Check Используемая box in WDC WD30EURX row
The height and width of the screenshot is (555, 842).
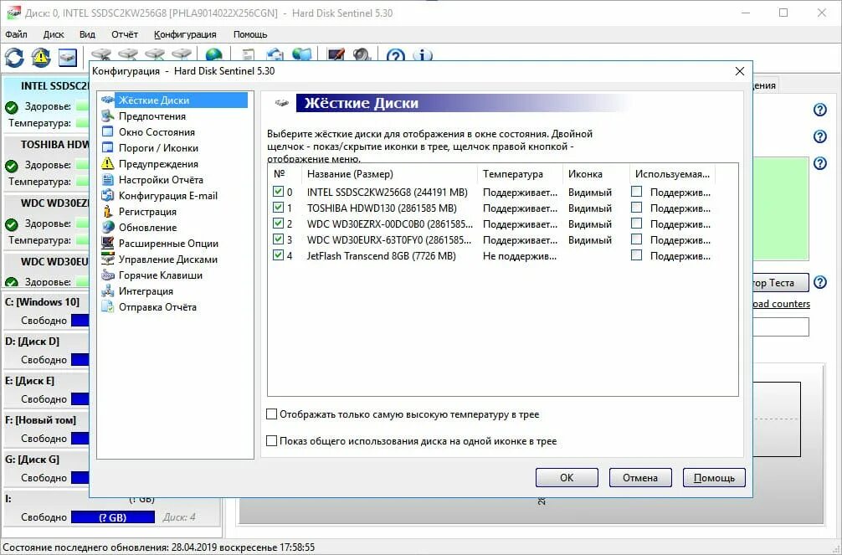tap(636, 239)
